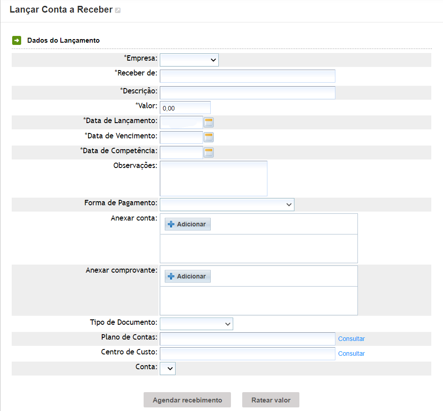Image resolution: width=443 pixels, height=411 pixels.
Task: Open the Forma de Pagamento dropdown
Action: (226, 204)
